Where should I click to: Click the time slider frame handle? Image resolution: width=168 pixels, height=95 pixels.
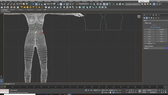(x=8, y=84)
